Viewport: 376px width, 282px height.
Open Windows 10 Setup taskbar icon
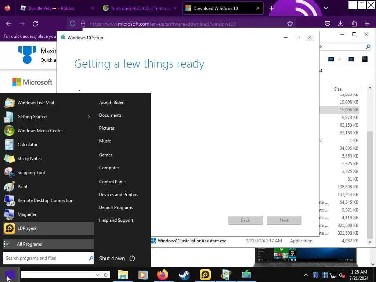pos(246,275)
